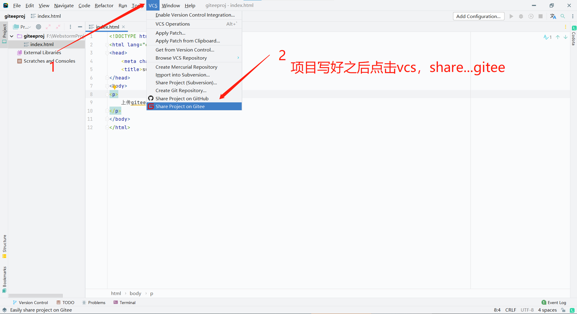Close the index.html editor tab
577x314 pixels.
(123, 27)
